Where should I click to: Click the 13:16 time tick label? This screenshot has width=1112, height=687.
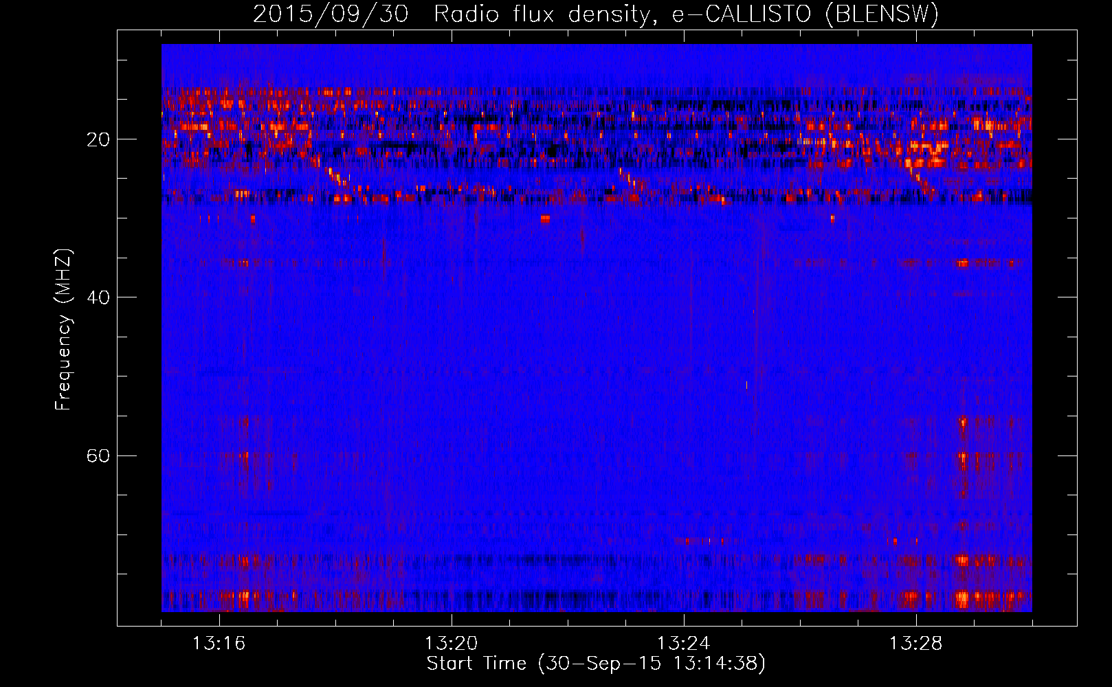click(x=219, y=644)
